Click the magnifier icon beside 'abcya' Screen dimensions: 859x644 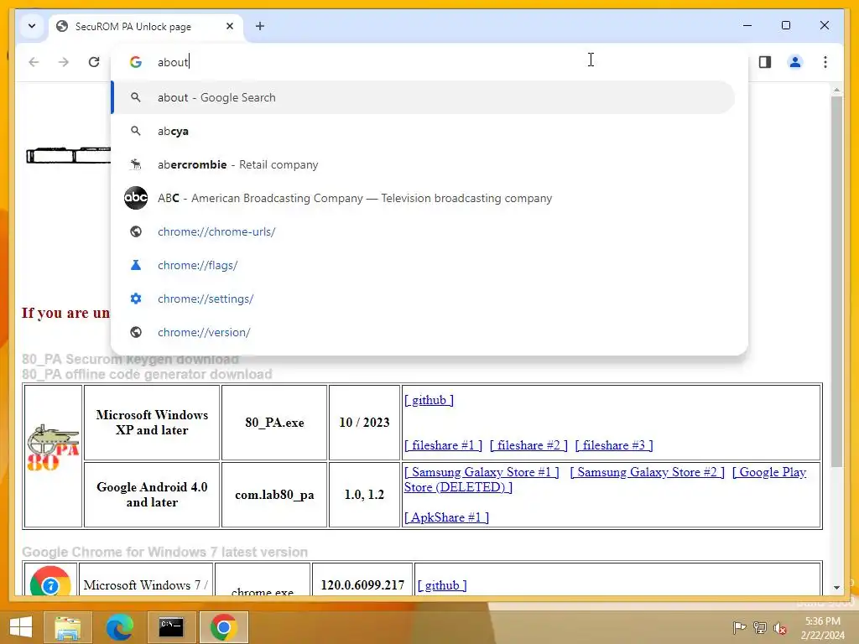pos(136,131)
